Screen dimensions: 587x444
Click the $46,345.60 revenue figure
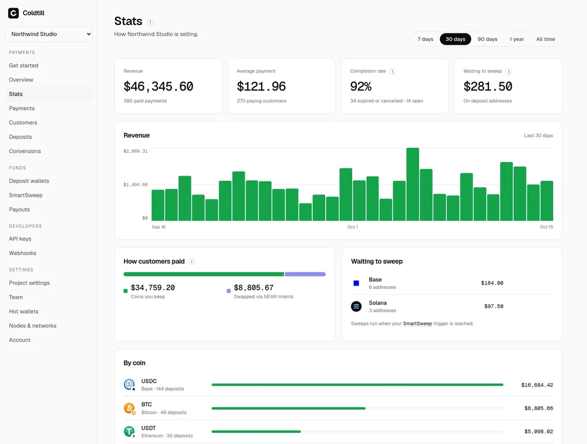(x=158, y=86)
